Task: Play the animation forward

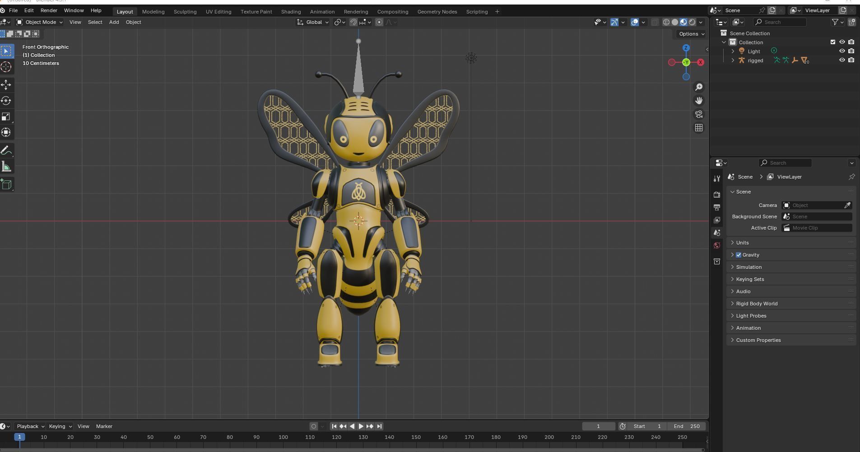Action: (x=361, y=426)
